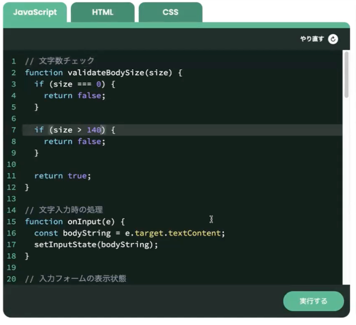
Task: Click the circular reset arrow icon
Action: point(333,39)
